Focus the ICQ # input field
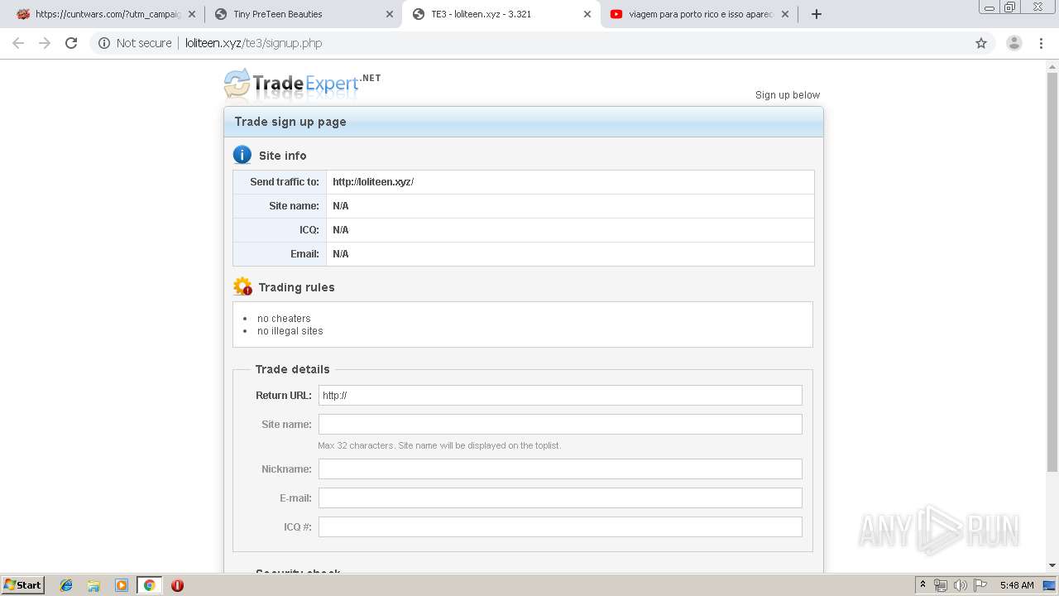Viewport: 1059px width, 596px height. tap(560, 526)
